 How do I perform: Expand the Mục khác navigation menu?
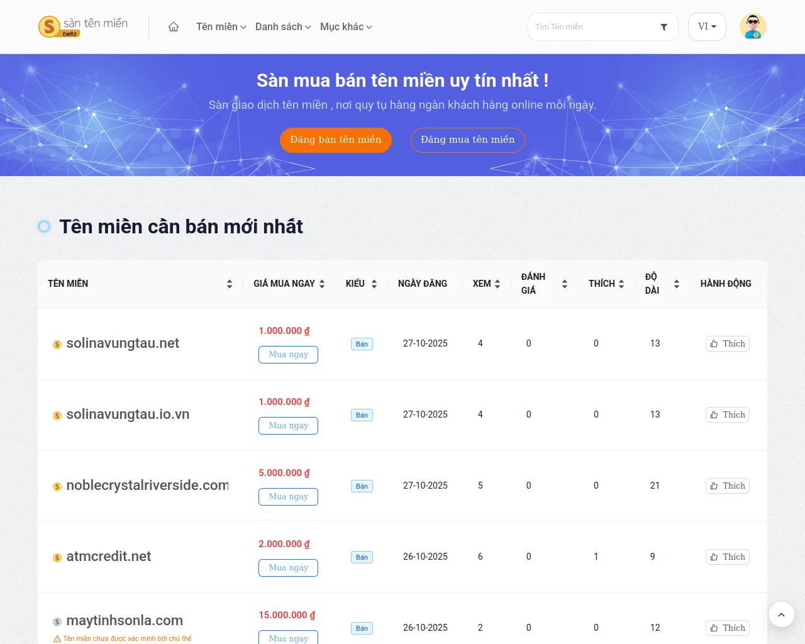346,26
